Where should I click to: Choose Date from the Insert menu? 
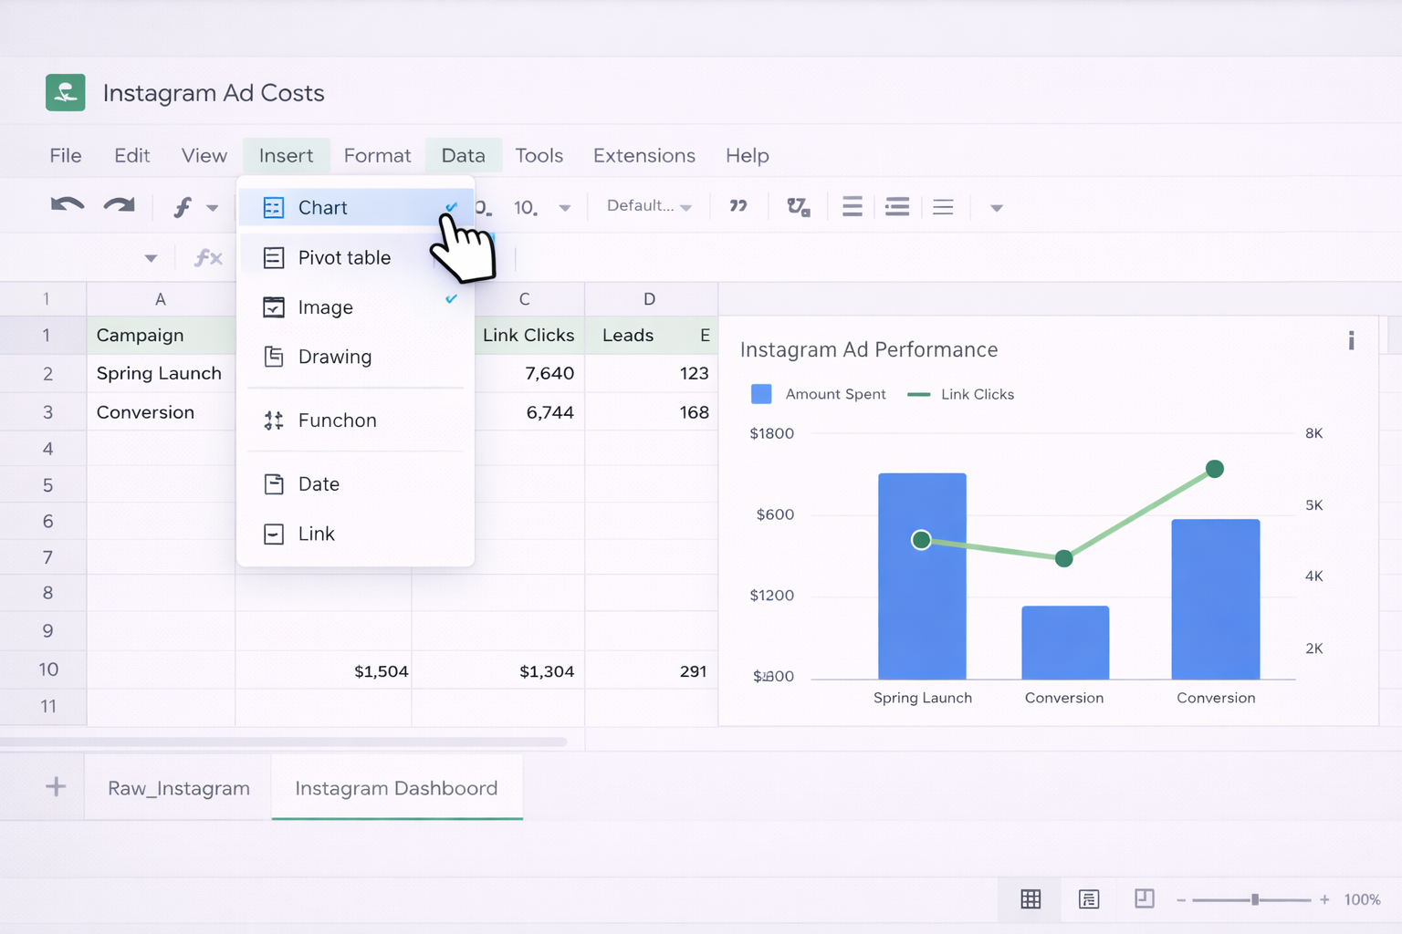[354, 484]
